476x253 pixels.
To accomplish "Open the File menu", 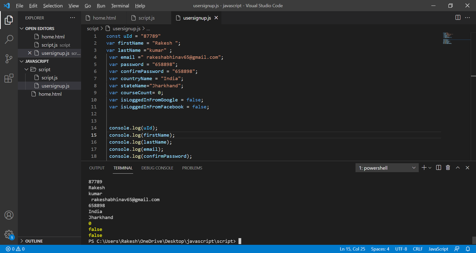I will click(x=20, y=6).
